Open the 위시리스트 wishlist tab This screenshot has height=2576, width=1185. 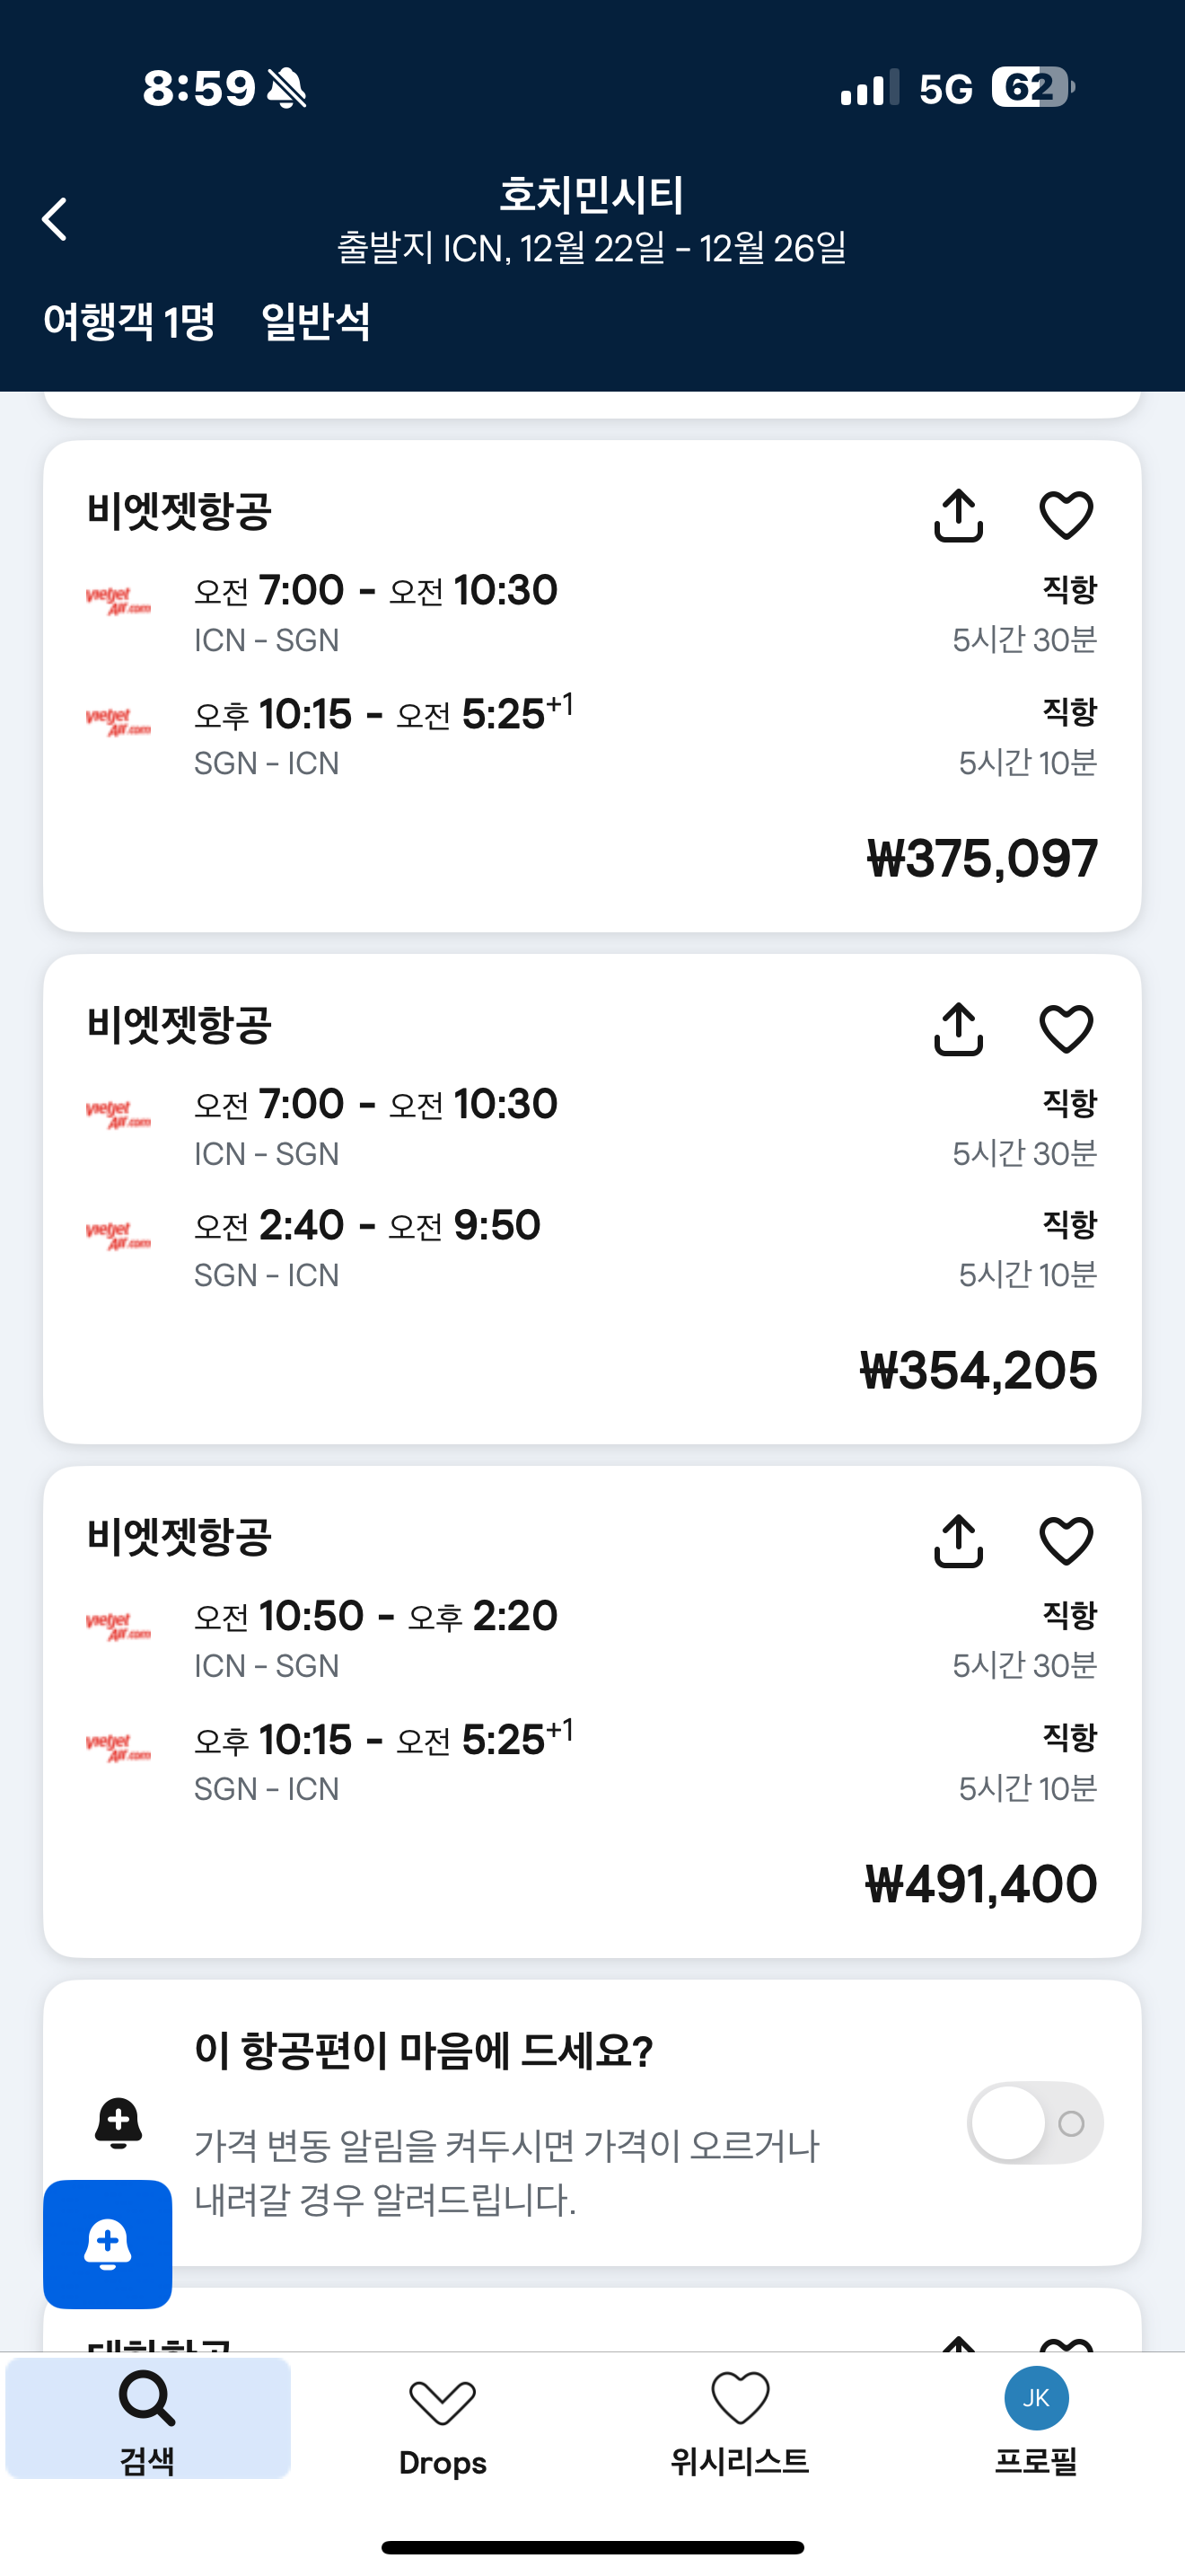[x=740, y=2420]
